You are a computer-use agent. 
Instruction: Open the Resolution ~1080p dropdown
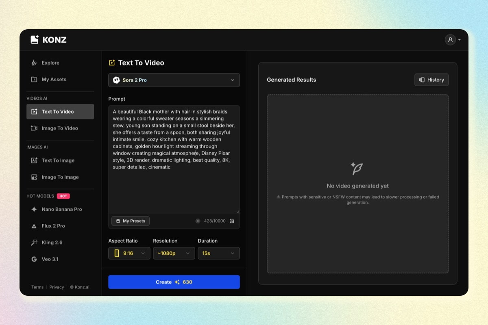coord(174,253)
